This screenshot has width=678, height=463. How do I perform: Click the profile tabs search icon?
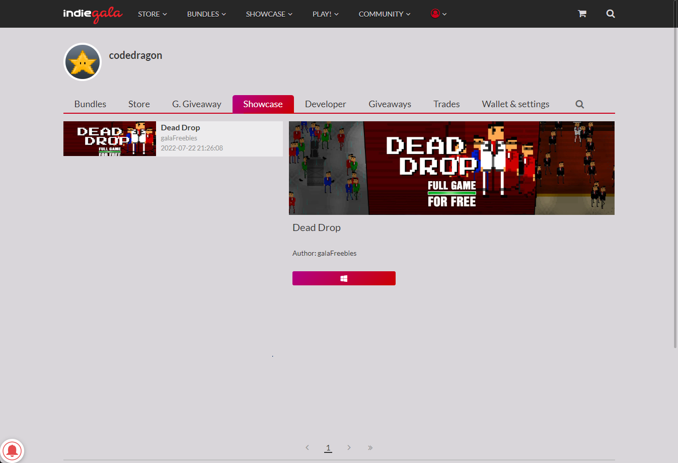coord(580,104)
